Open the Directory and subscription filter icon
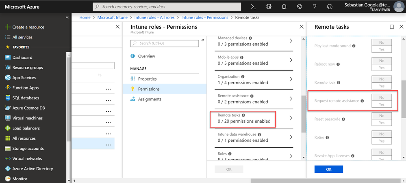The image size is (406, 183). (269, 7)
